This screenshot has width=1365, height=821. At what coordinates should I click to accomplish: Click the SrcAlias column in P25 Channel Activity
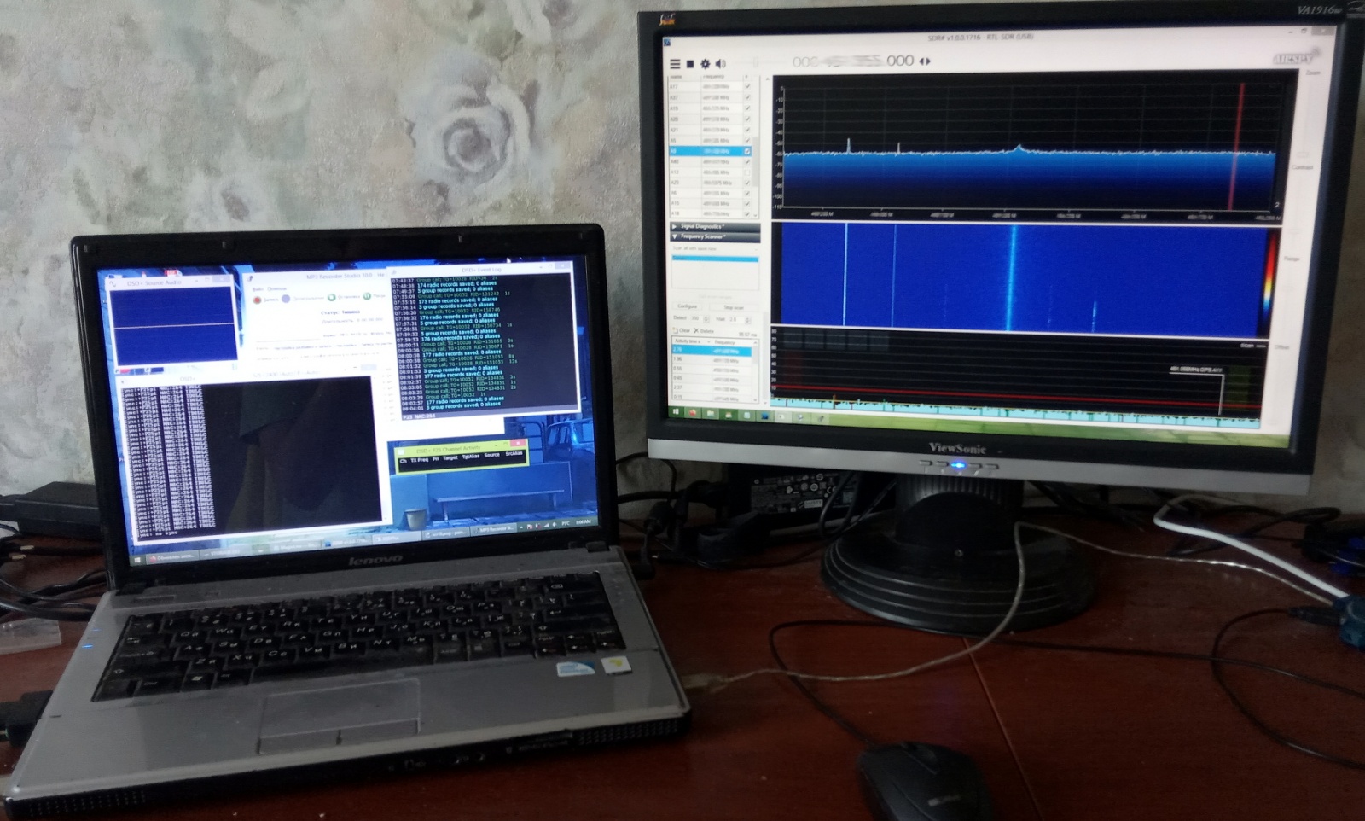[514, 454]
